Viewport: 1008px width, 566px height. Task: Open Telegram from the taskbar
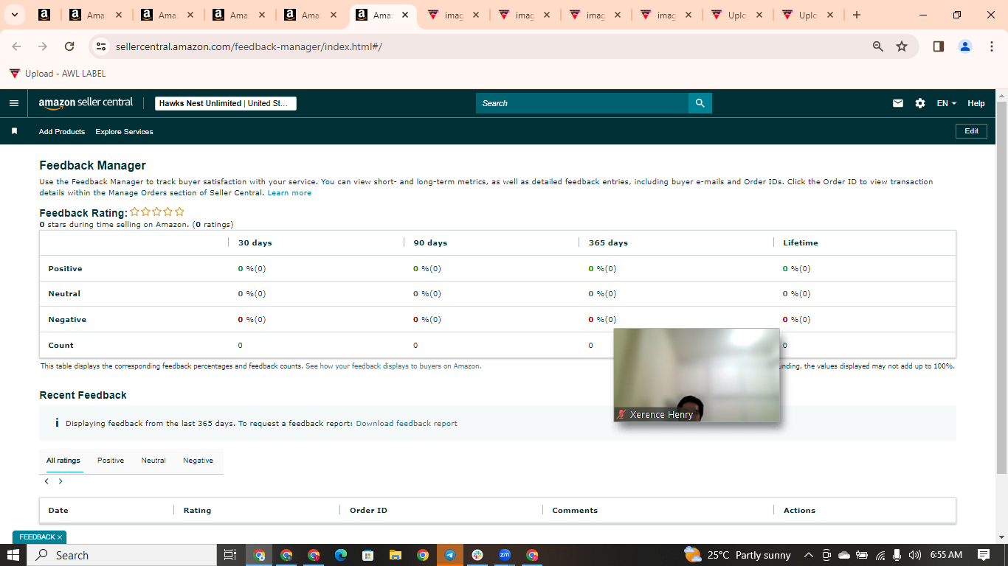(449, 555)
